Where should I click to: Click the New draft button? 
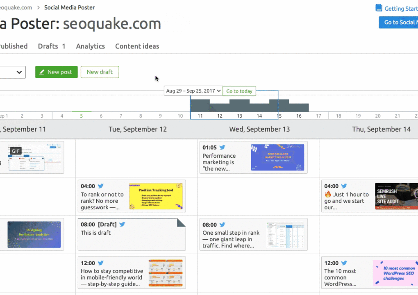coord(100,72)
